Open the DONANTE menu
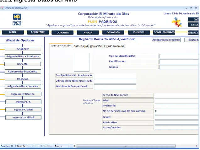The width and height of the screenshot is (200, 150). [62, 33]
